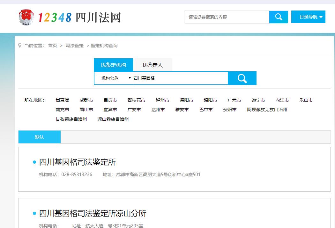Focus the top site search input field

[x=227, y=17]
